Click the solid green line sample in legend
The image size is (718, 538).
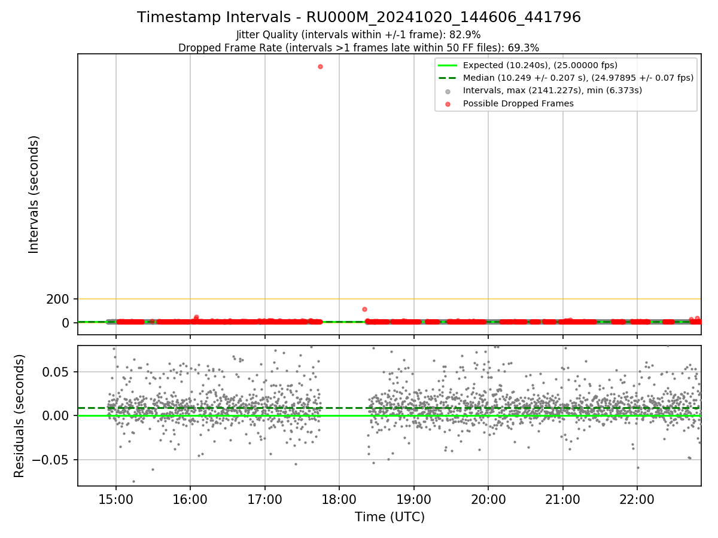point(449,65)
